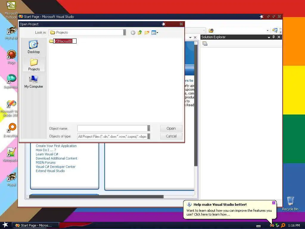Expand the Object name dropdown arrow

tap(149, 128)
